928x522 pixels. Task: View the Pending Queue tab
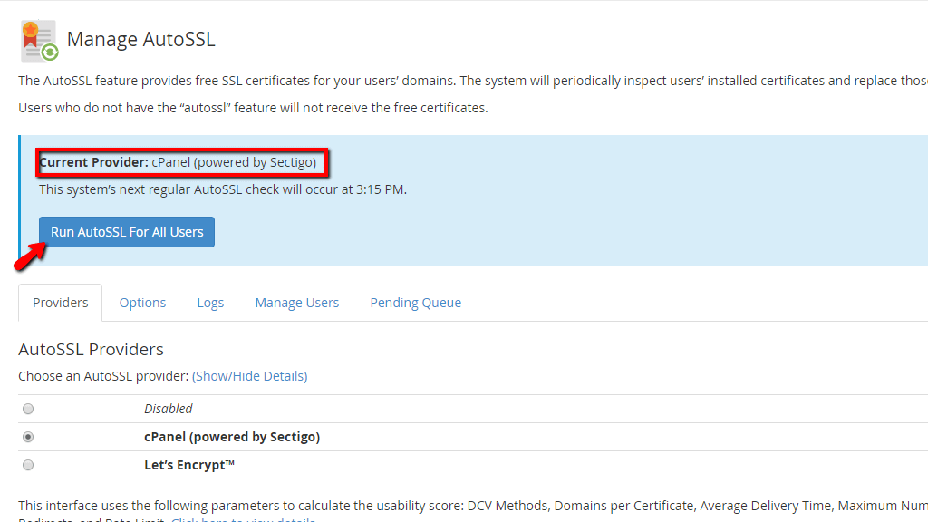point(415,302)
